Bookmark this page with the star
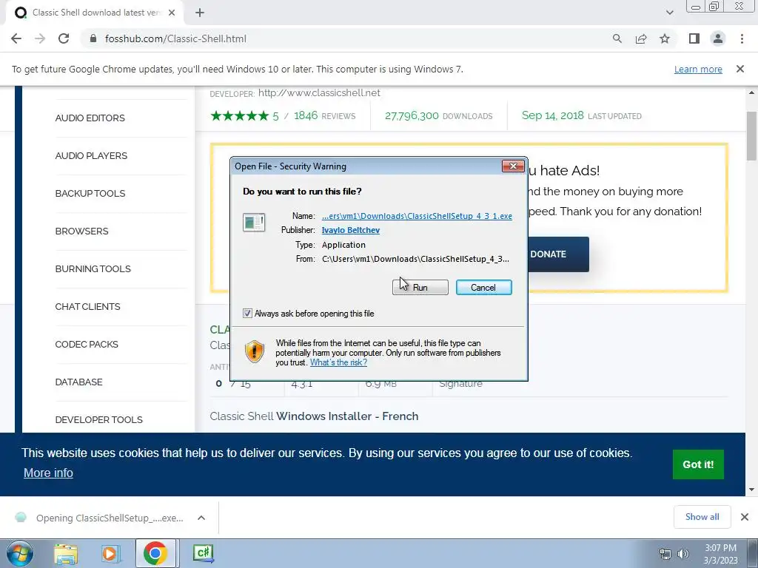 tap(665, 38)
